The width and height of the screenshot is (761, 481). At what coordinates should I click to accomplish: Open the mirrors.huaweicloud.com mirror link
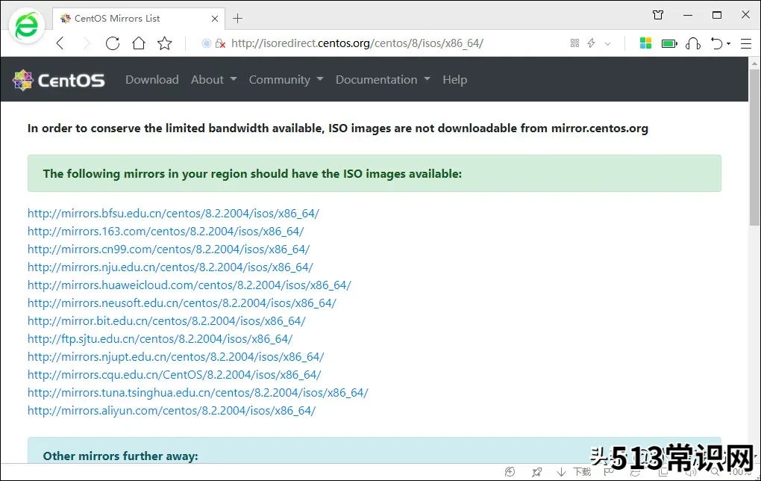pyautogui.click(x=190, y=285)
